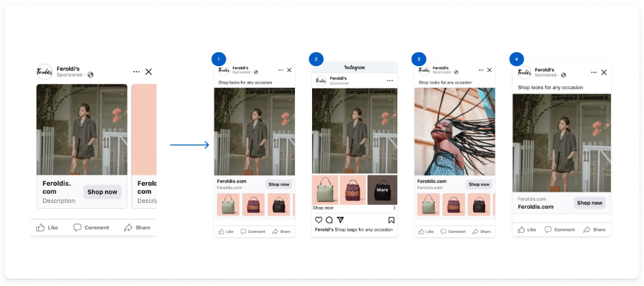Screen dimensions: 644x286
Task: Like the carousel ad post
Action: pyautogui.click(x=48, y=227)
